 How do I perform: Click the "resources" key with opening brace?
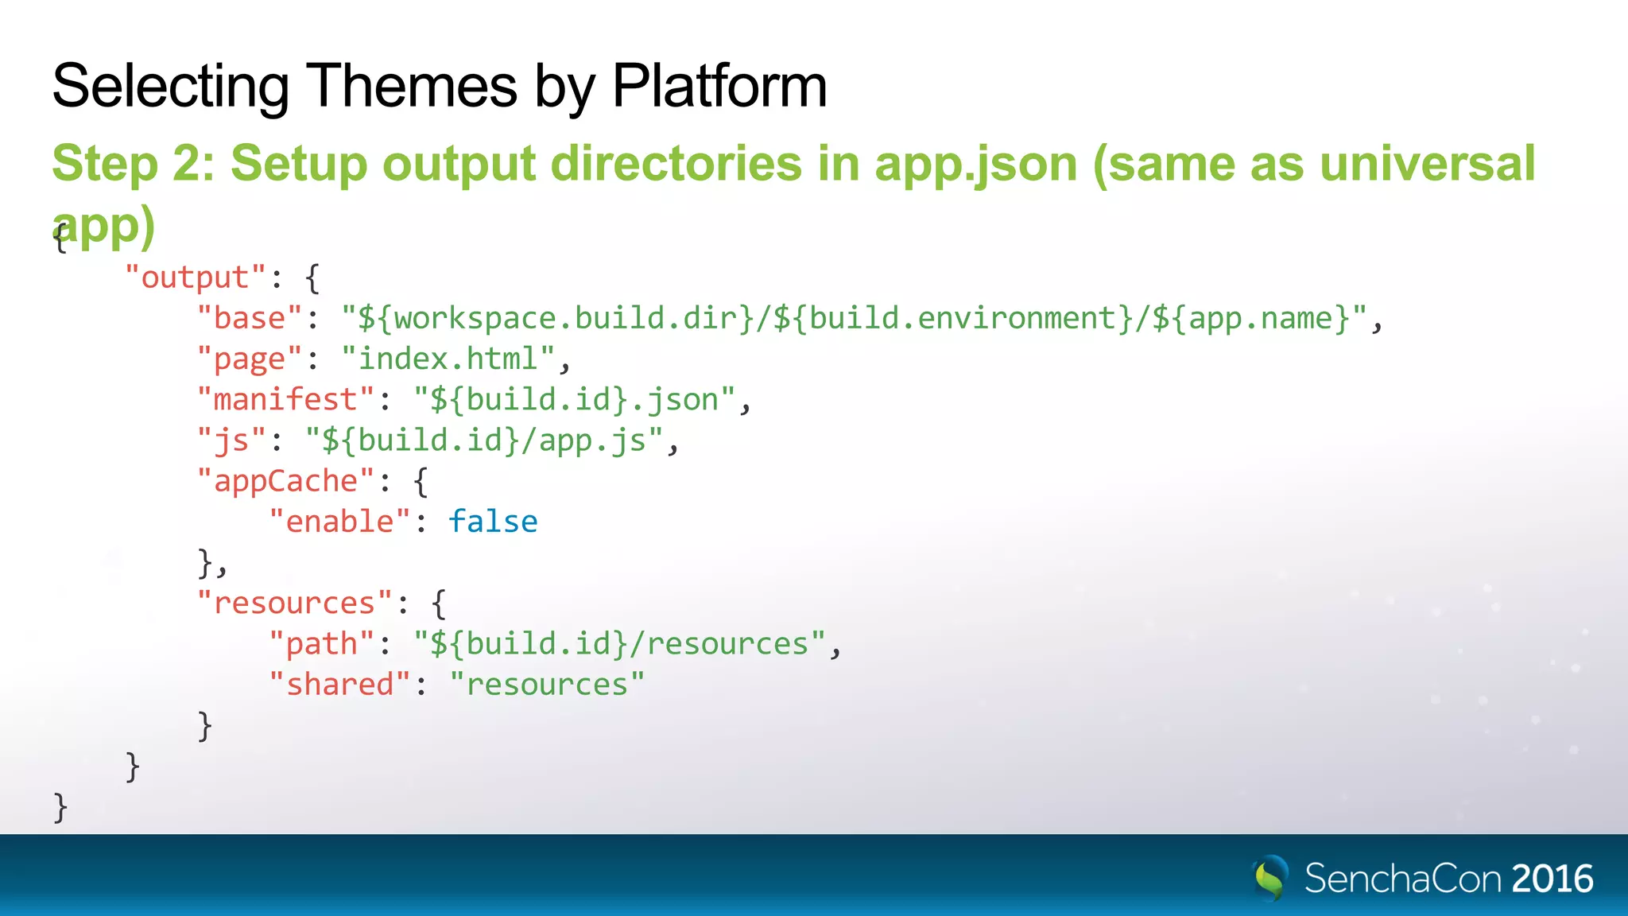click(322, 604)
